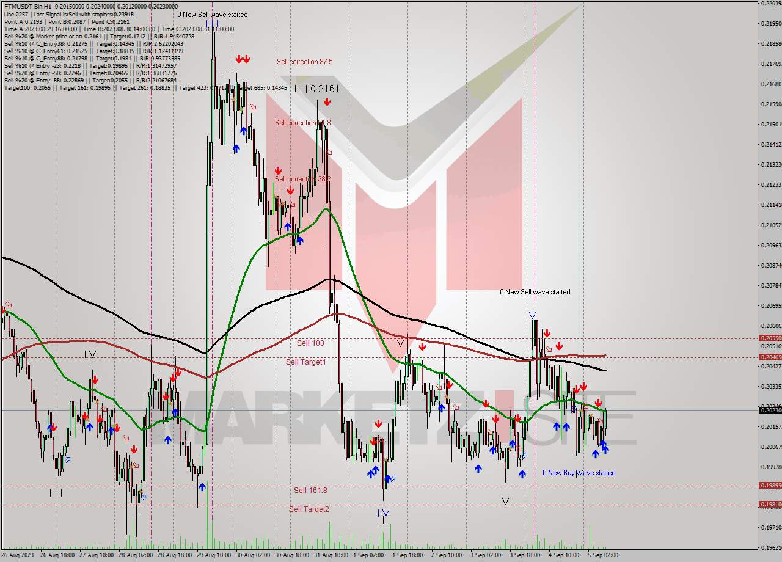Click the black current price tag 0.20230

[x=770, y=410]
